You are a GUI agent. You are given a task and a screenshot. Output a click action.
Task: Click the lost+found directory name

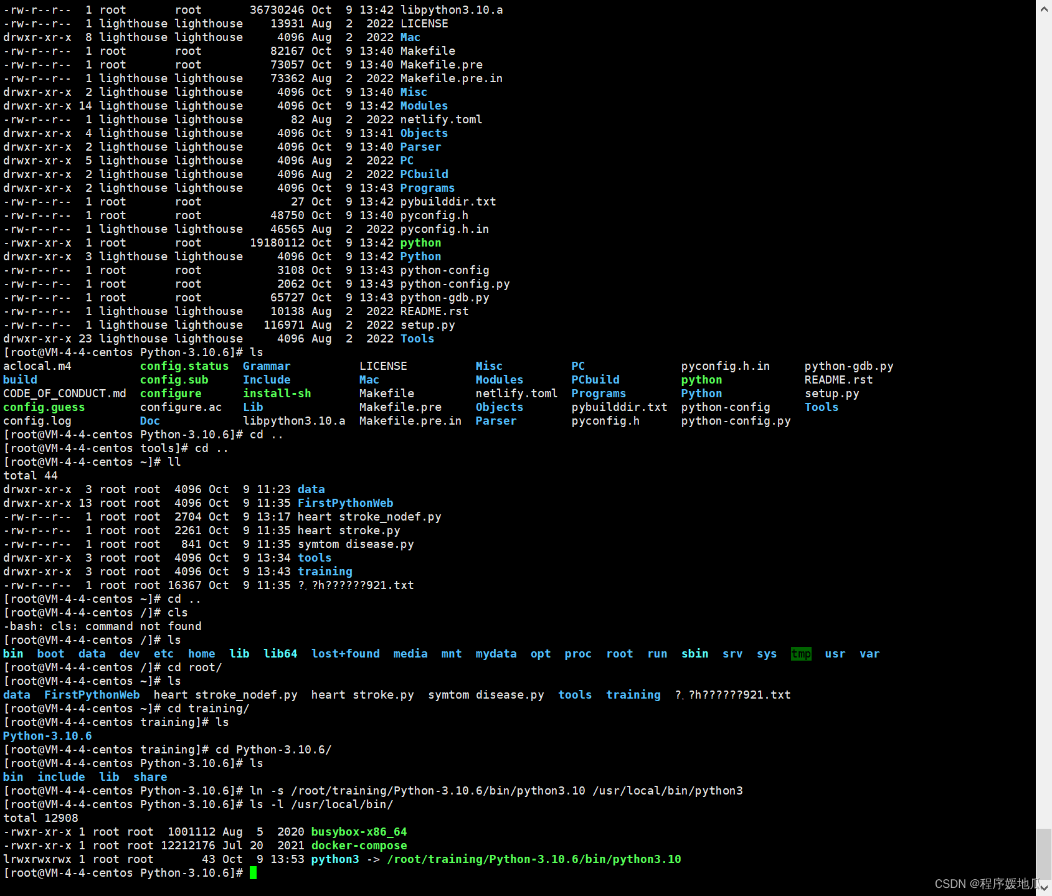(345, 654)
